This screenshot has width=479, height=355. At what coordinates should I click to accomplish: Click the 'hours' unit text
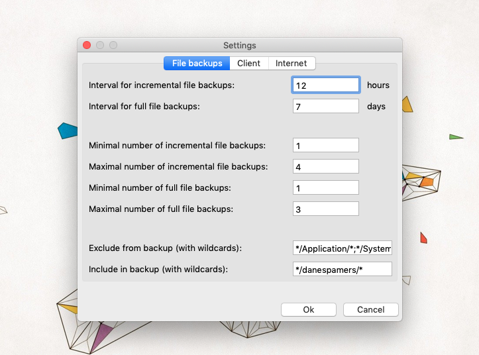[378, 85]
